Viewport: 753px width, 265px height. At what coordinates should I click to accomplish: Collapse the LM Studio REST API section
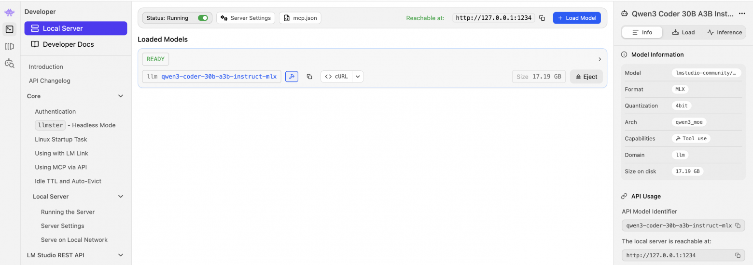121,255
